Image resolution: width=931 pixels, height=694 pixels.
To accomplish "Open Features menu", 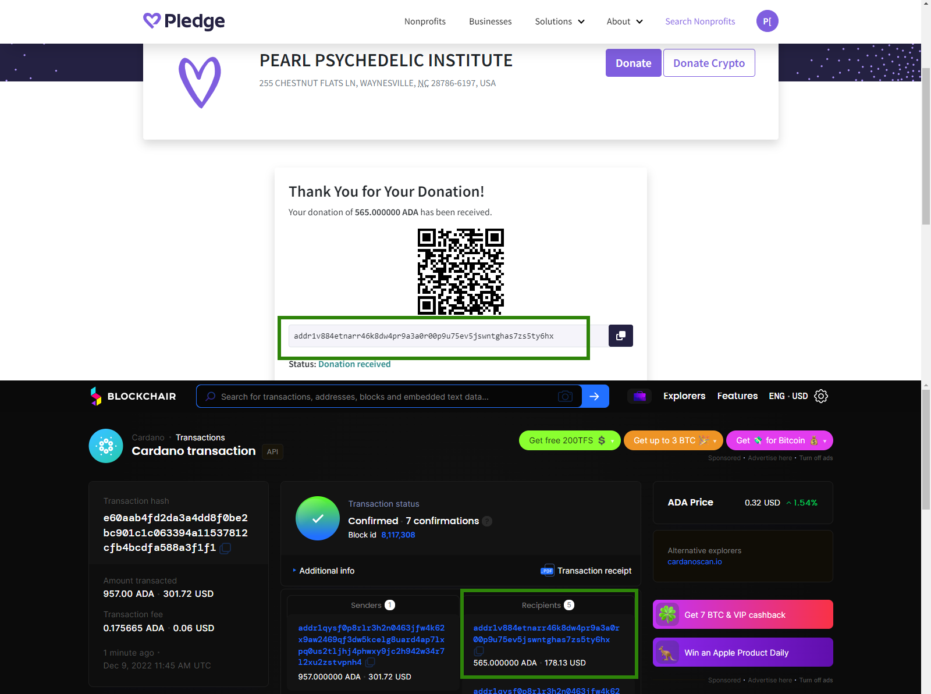I will pos(737,396).
